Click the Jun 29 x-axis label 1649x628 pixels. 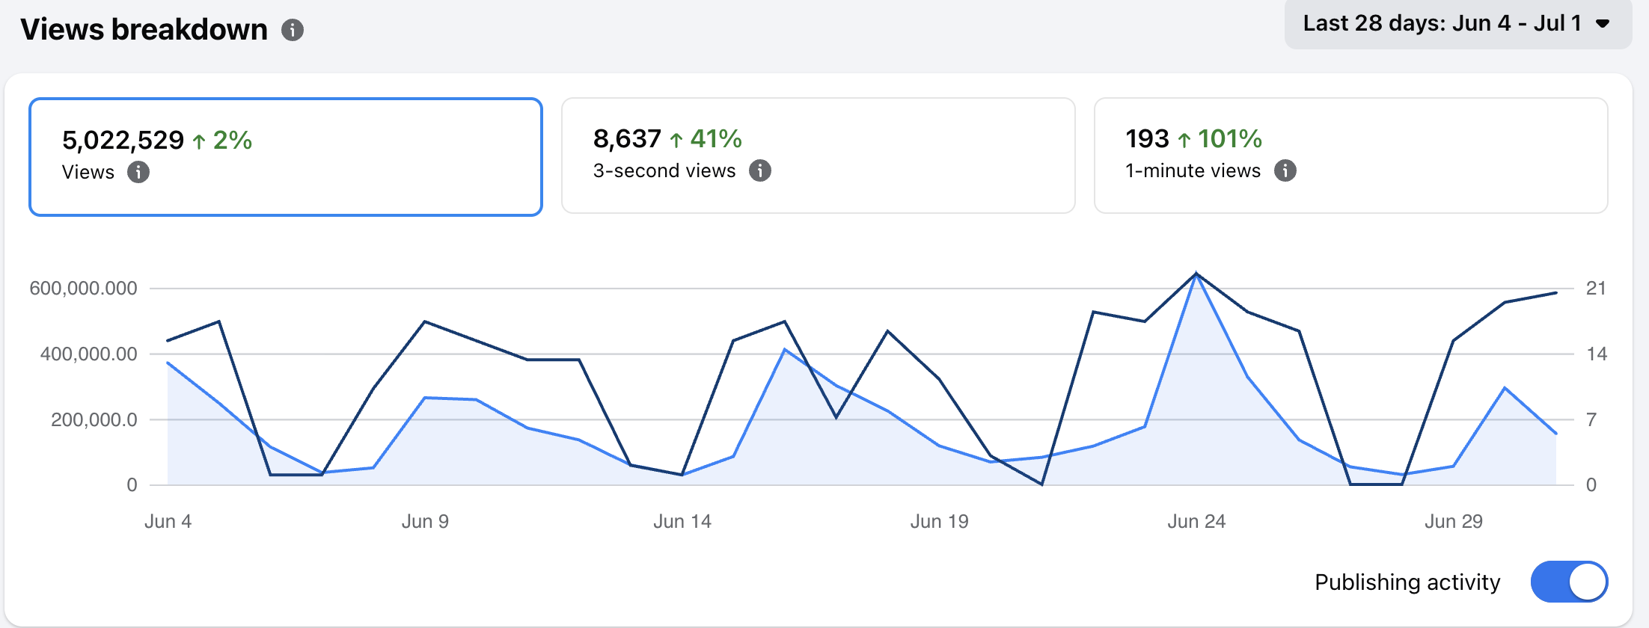pos(1454,521)
